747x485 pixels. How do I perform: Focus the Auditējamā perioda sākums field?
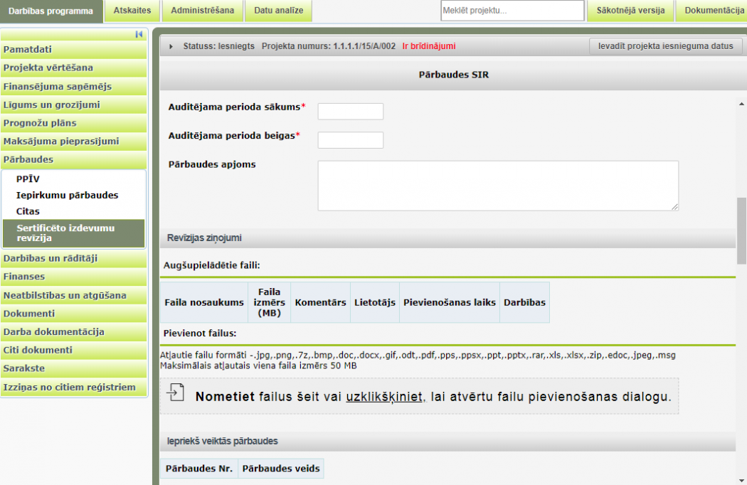click(350, 112)
